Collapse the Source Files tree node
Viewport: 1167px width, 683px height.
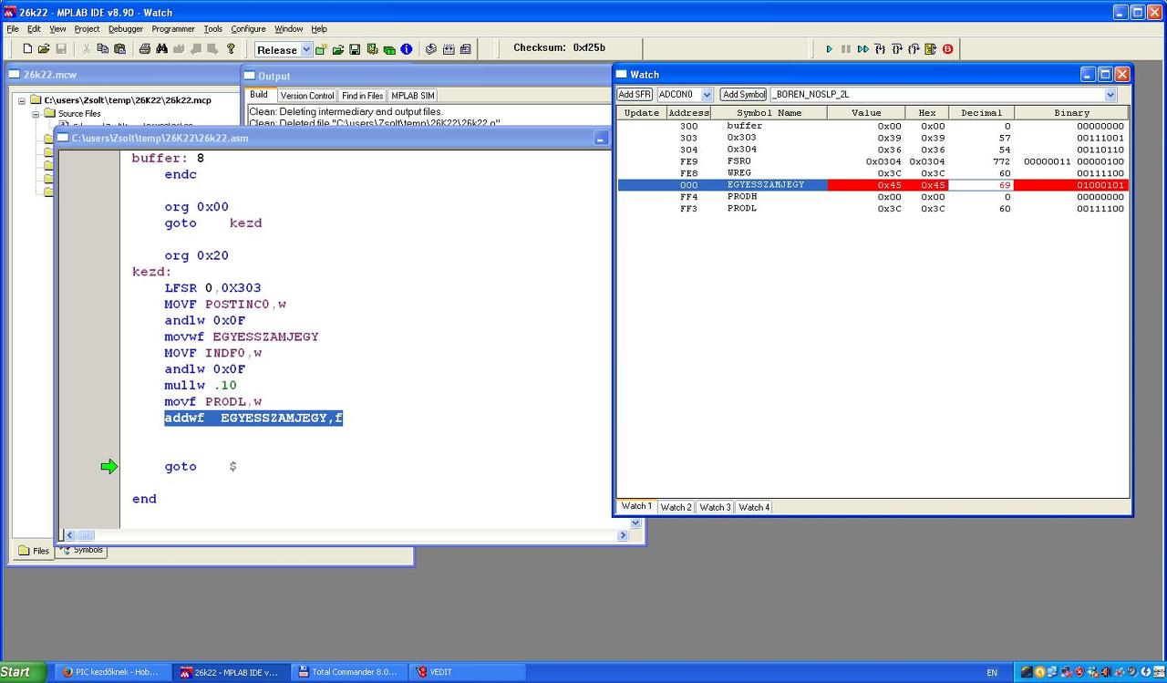[36, 114]
